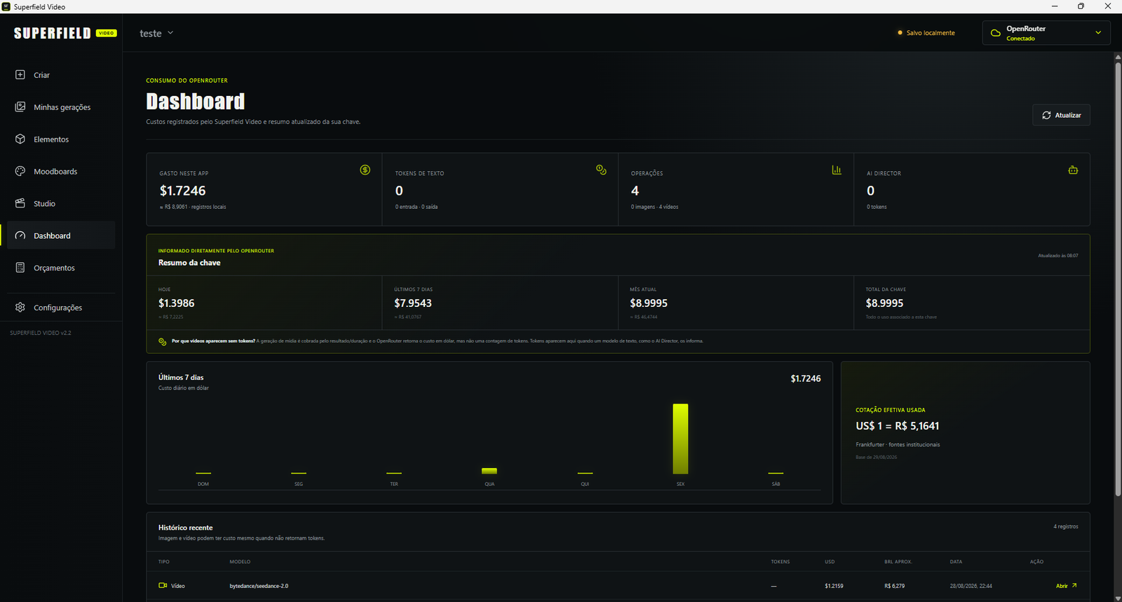Open Moodboards using the palette icon
The image size is (1122, 602).
tap(20, 171)
